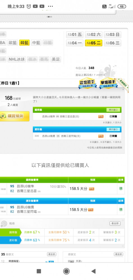
Task: Tap the 莊家殺手 badge icon
Action: coord(88,84)
